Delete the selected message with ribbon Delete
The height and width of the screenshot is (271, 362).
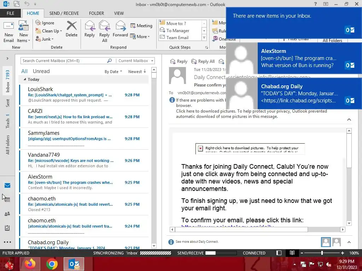(71, 29)
